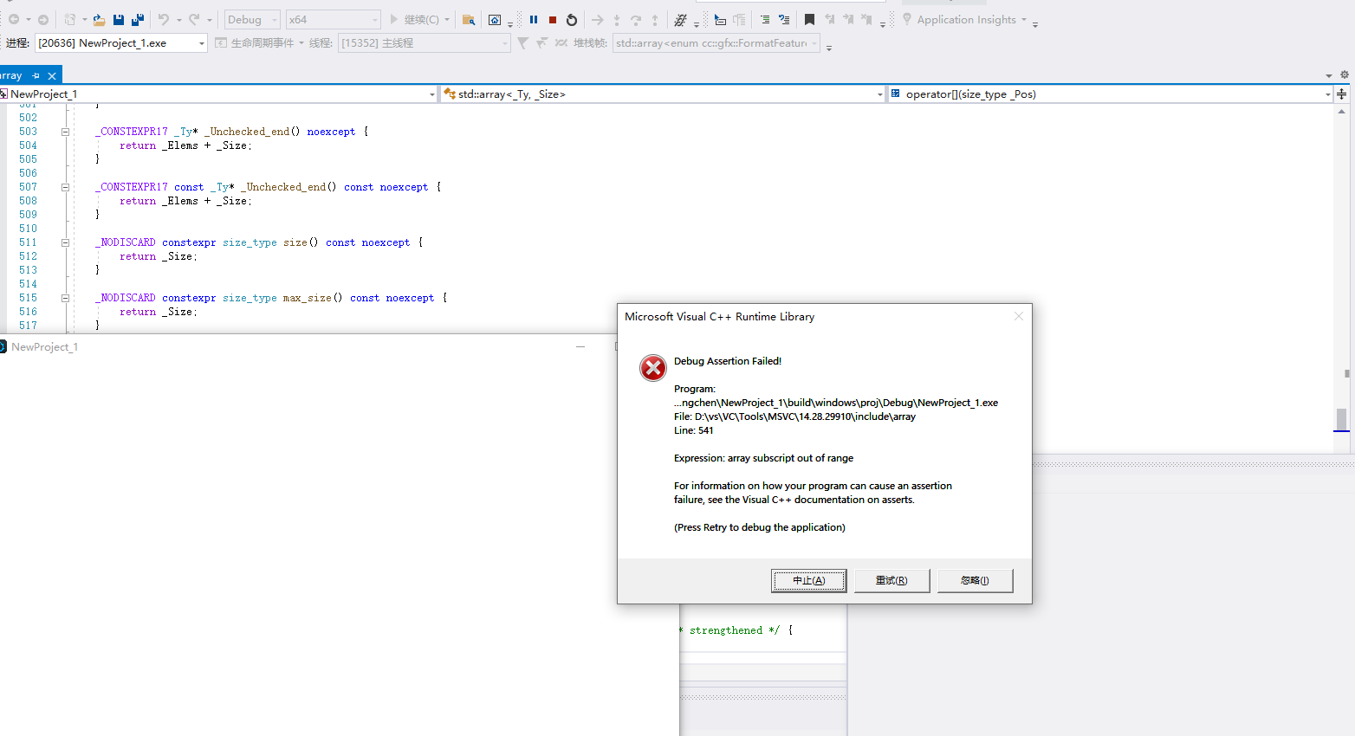The width and height of the screenshot is (1355, 736).
Task: Close the Runtime Library assertion dialog
Action: [x=1019, y=316]
